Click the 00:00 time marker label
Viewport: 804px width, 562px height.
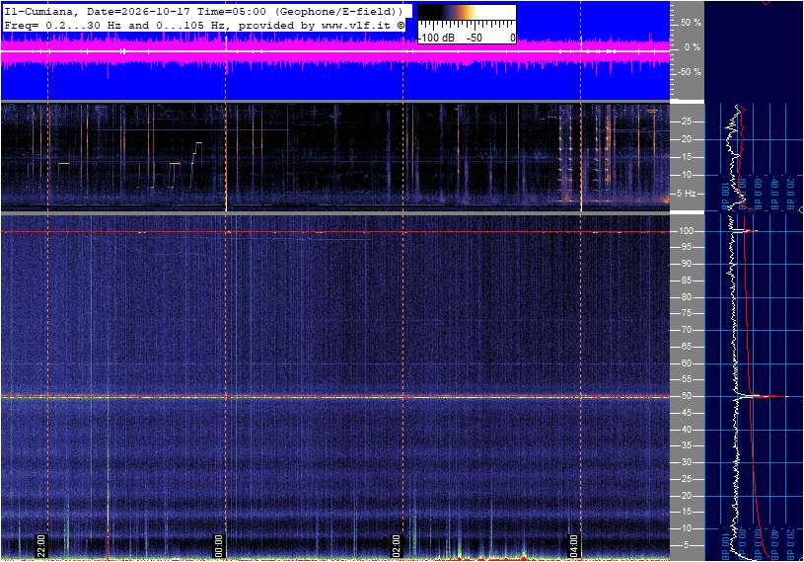tap(218, 545)
